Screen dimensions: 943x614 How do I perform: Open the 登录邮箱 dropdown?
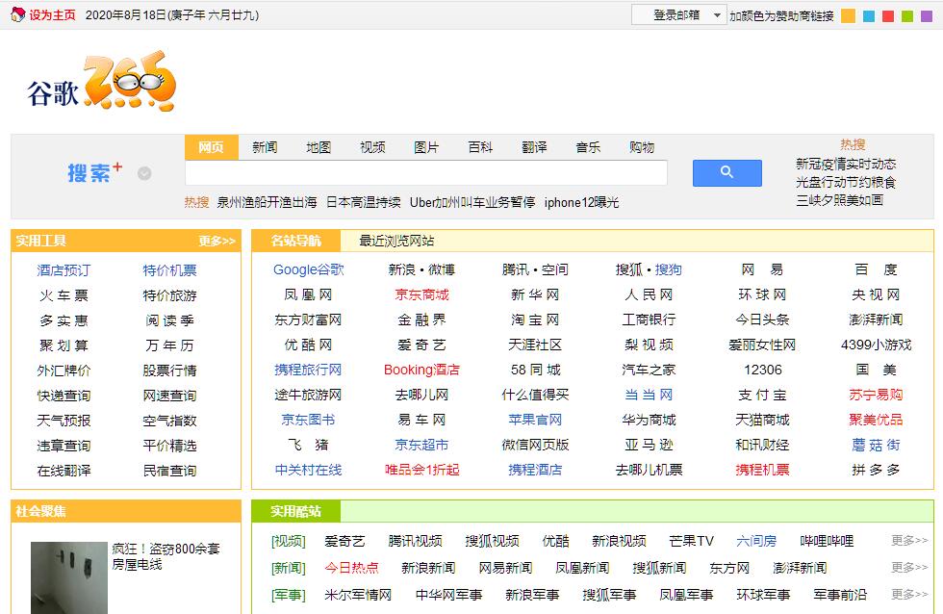678,15
